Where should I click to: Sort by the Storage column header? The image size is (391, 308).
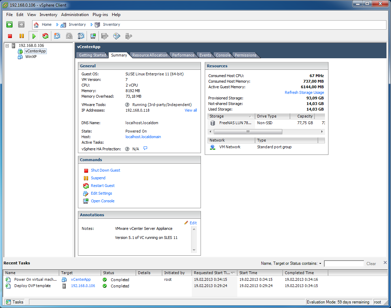[231, 116]
